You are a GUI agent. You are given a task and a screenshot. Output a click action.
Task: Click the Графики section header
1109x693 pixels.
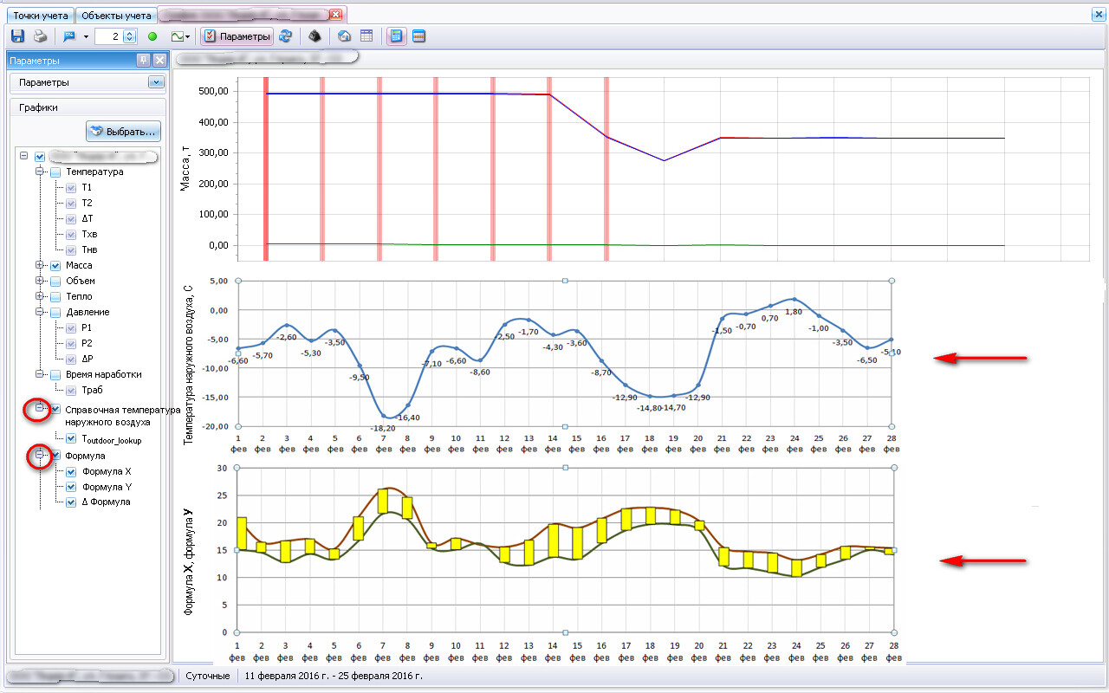click(x=87, y=107)
